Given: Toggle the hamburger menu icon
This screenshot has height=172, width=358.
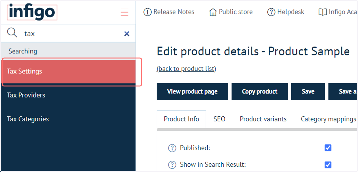Looking at the screenshot, I should pyautogui.click(x=124, y=12).
